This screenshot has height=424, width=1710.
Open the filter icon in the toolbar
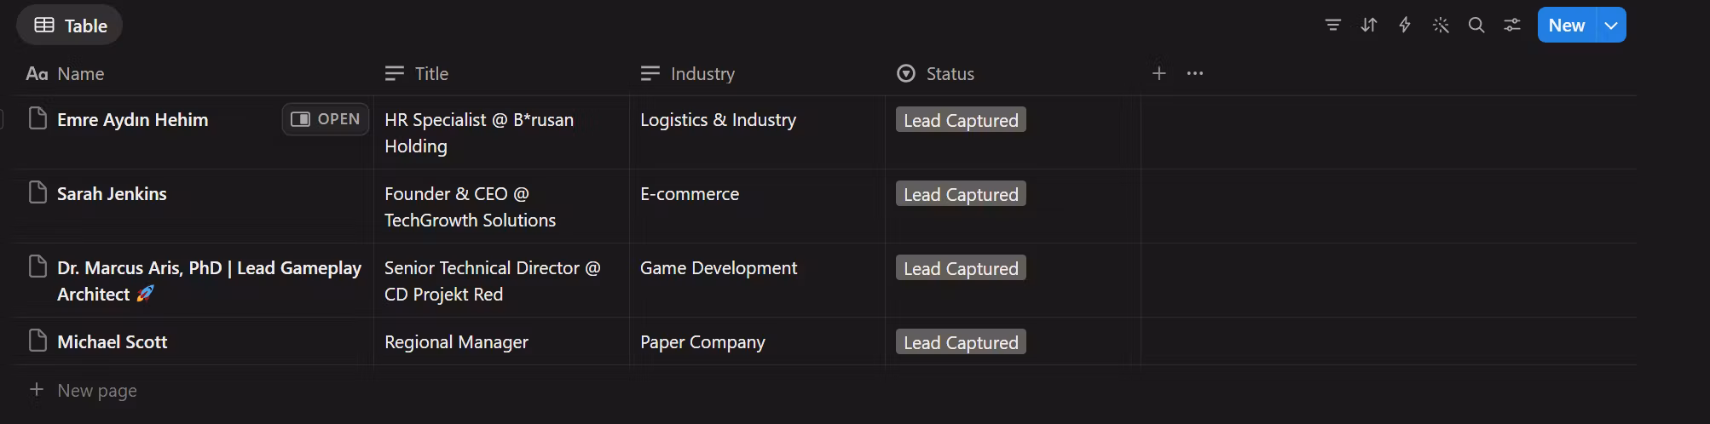(x=1332, y=26)
